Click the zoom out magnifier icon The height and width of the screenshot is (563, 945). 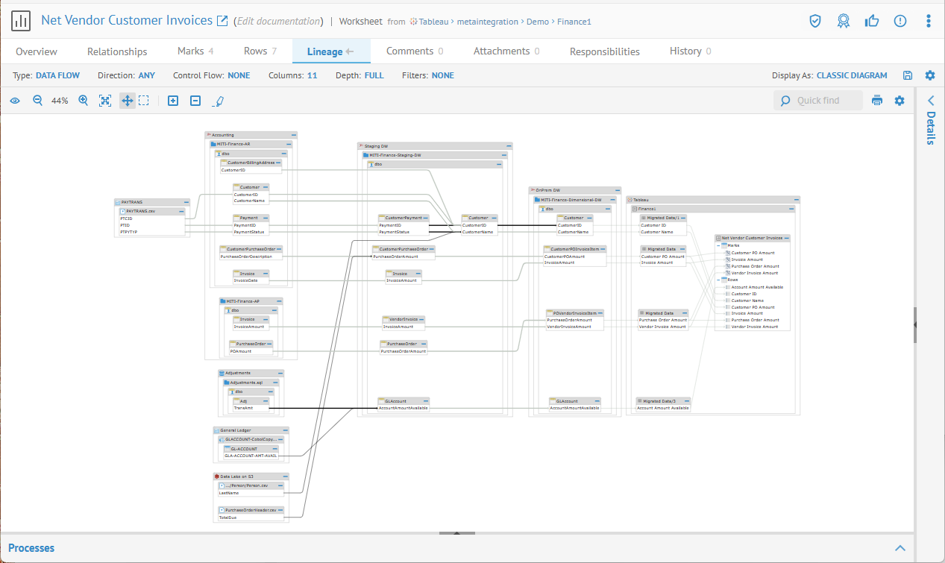[37, 101]
